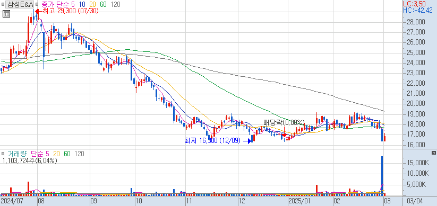Click the red ex-dividend triangle marker
This screenshot has height=206, width=437.
(x=284, y=135)
